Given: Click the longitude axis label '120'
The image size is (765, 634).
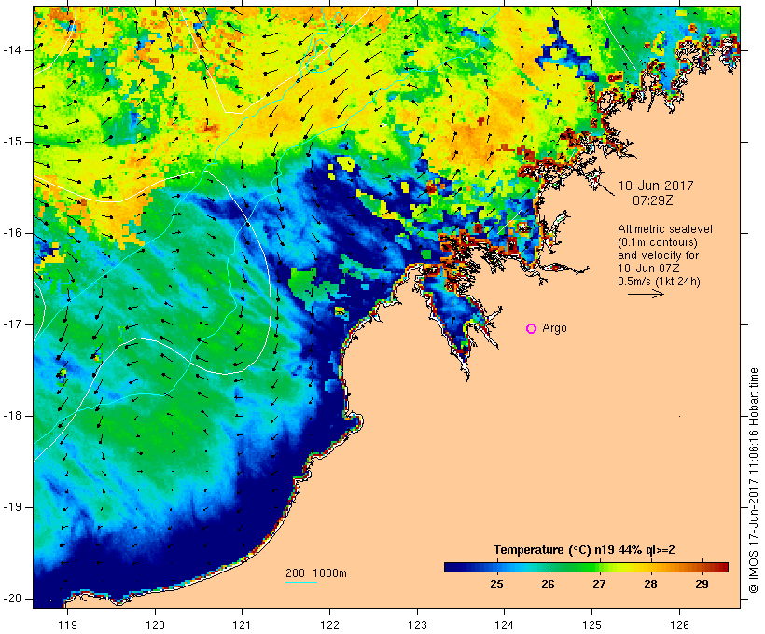Looking at the screenshot, I should (x=155, y=626).
